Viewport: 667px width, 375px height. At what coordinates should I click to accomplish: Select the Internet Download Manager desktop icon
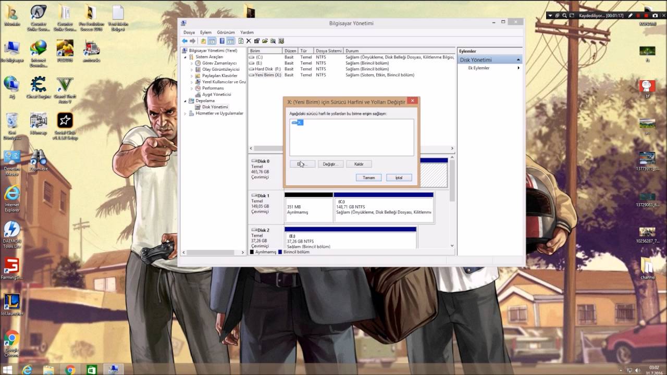38,54
